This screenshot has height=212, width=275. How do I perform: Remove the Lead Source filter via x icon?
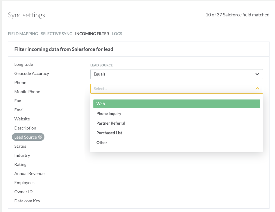click(40, 137)
